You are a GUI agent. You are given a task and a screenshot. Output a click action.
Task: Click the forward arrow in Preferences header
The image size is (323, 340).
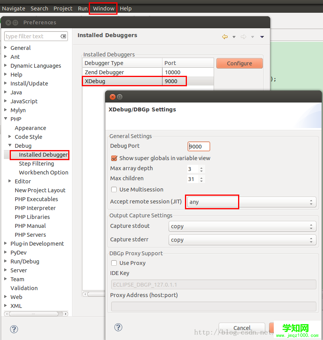(244, 37)
